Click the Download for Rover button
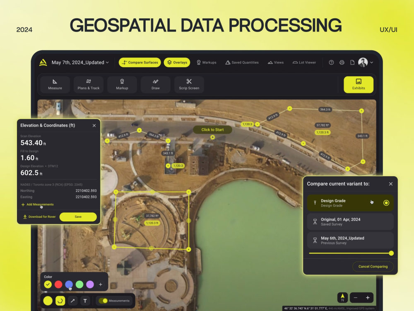 (39, 217)
